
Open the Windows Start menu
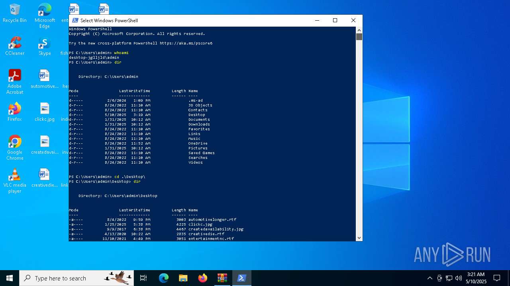click(x=10, y=278)
